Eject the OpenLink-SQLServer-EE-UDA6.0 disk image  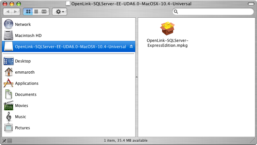131,46
